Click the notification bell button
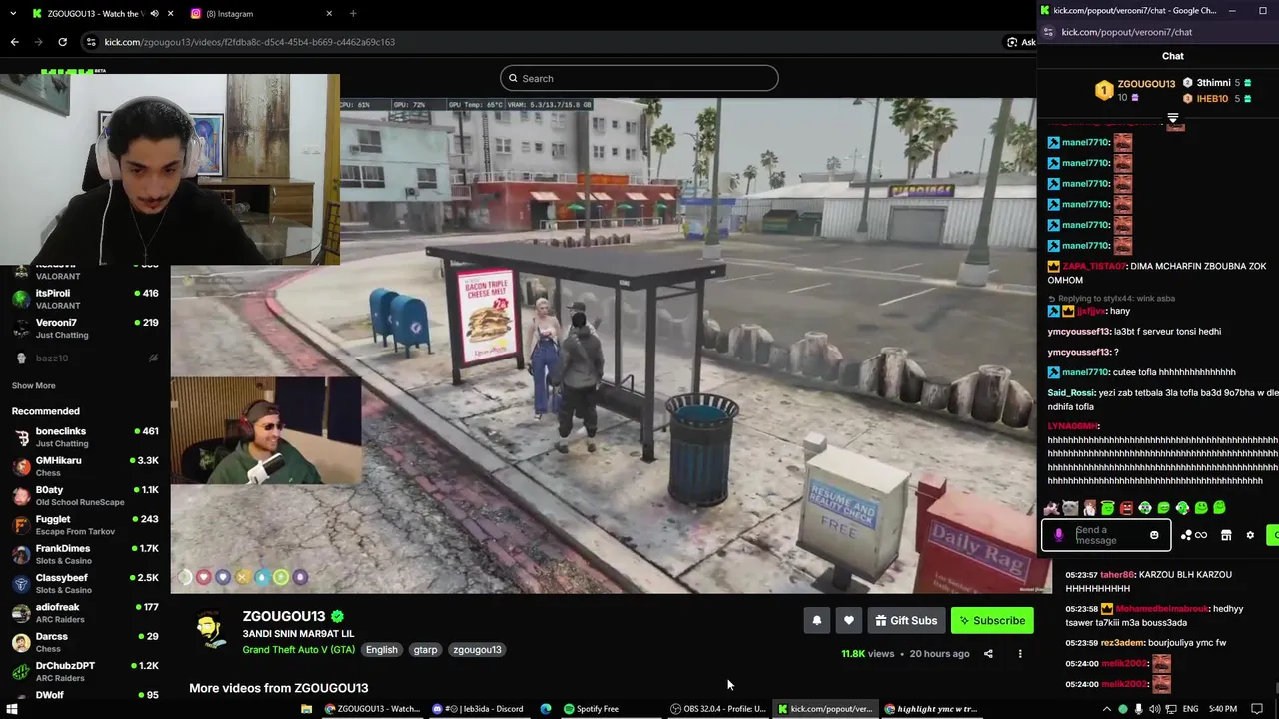Screen dimensions: 1279x719 point(817,621)
